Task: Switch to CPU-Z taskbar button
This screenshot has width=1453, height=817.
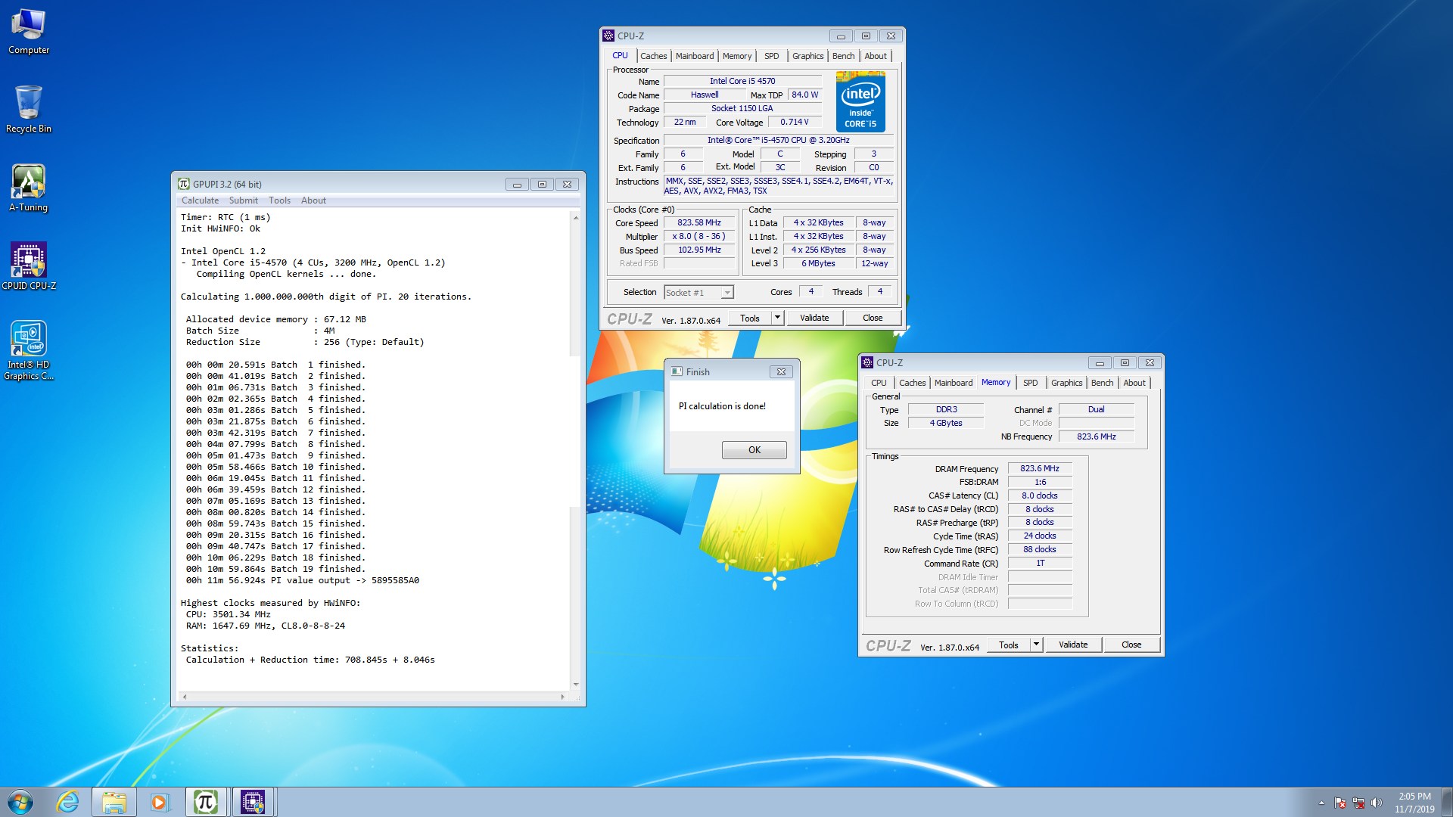Action: 253,802
